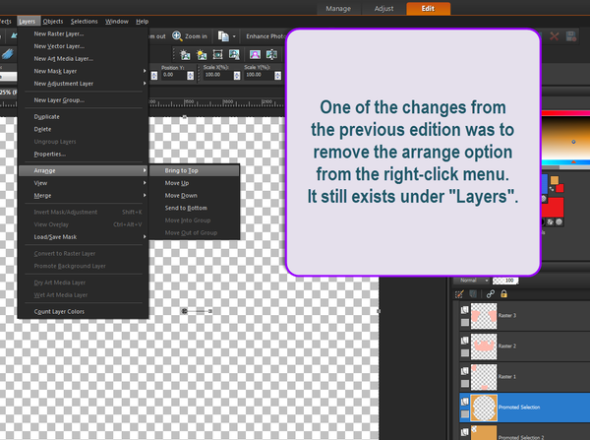Open the Objects menu
Viewport: 590px width, 440px height.
tap(53, 22)
